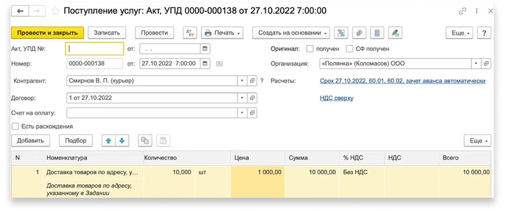Open the top toolbar Еще menu
This screenshot has height=211, width=505.
pyautogui.click(x=459, y=33)
